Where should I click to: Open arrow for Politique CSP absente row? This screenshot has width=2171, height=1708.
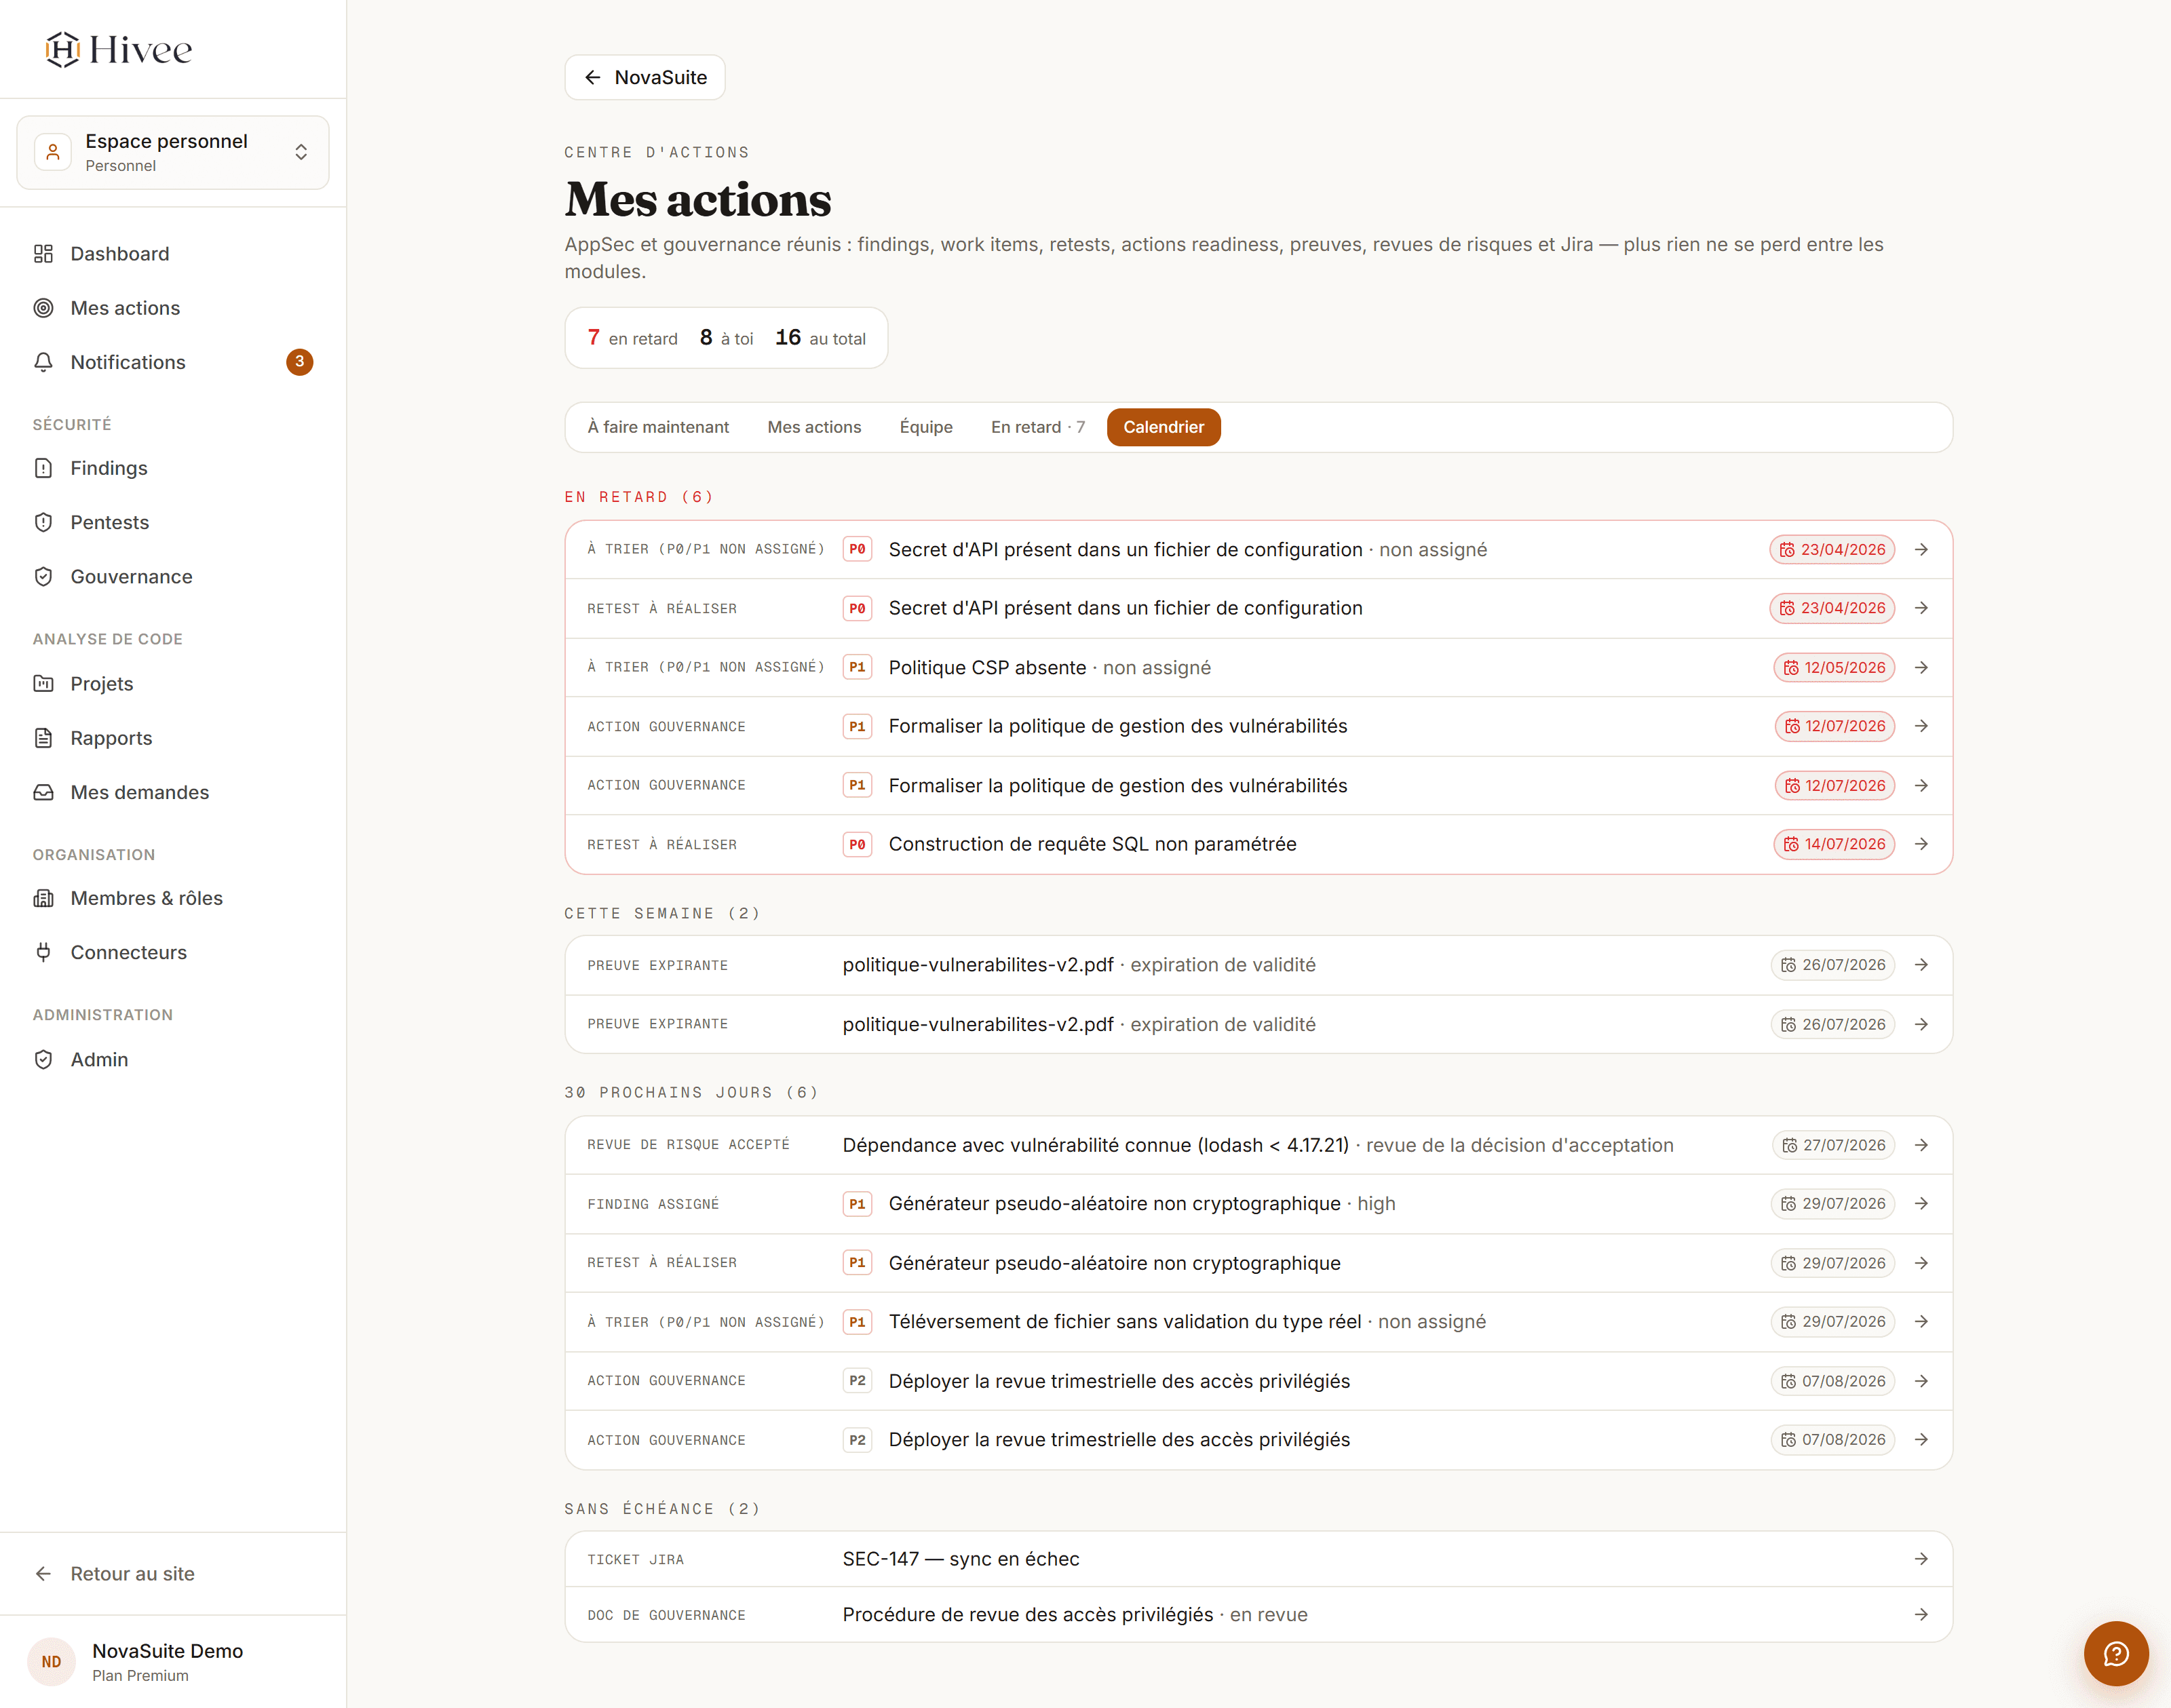(x=1921, y=667)
